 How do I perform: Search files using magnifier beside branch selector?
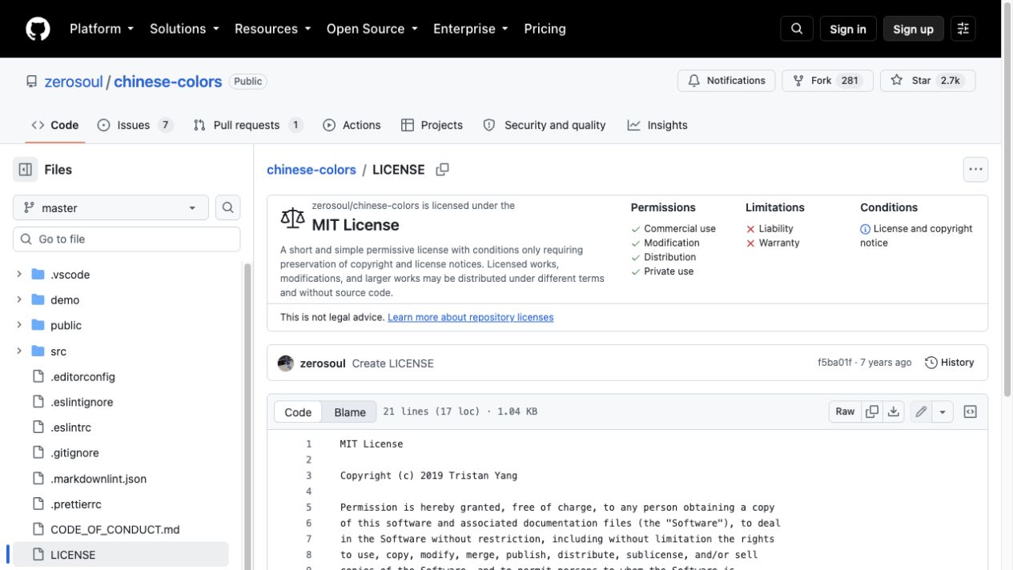point(227,208)
